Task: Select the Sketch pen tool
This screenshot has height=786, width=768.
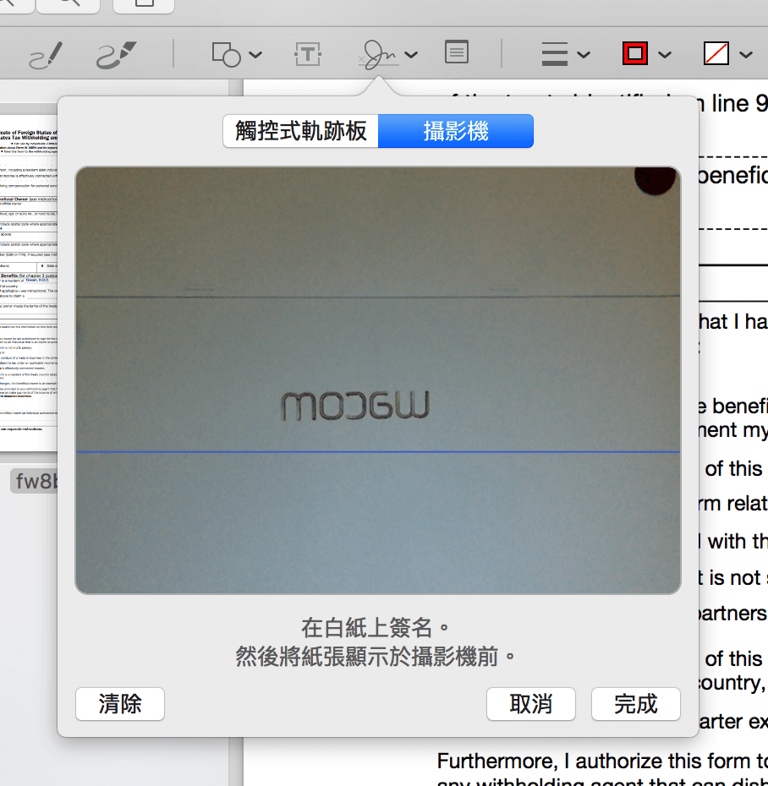Action: 46,55
